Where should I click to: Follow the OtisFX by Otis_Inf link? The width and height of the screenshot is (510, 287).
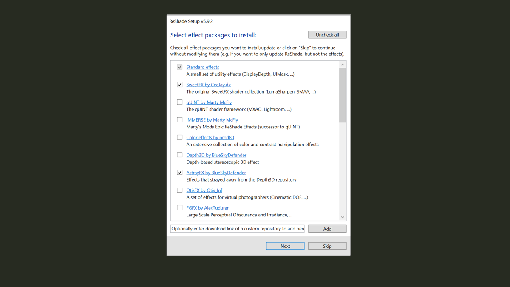204,190
